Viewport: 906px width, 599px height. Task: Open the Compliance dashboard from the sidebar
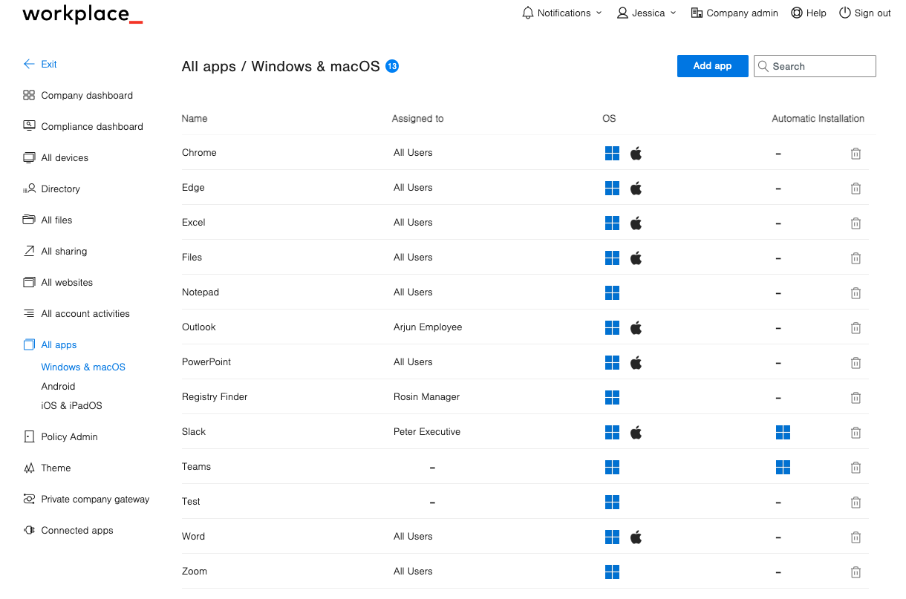pos(91,126)
